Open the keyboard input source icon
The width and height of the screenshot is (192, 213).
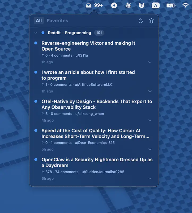(x=156, y=5)
